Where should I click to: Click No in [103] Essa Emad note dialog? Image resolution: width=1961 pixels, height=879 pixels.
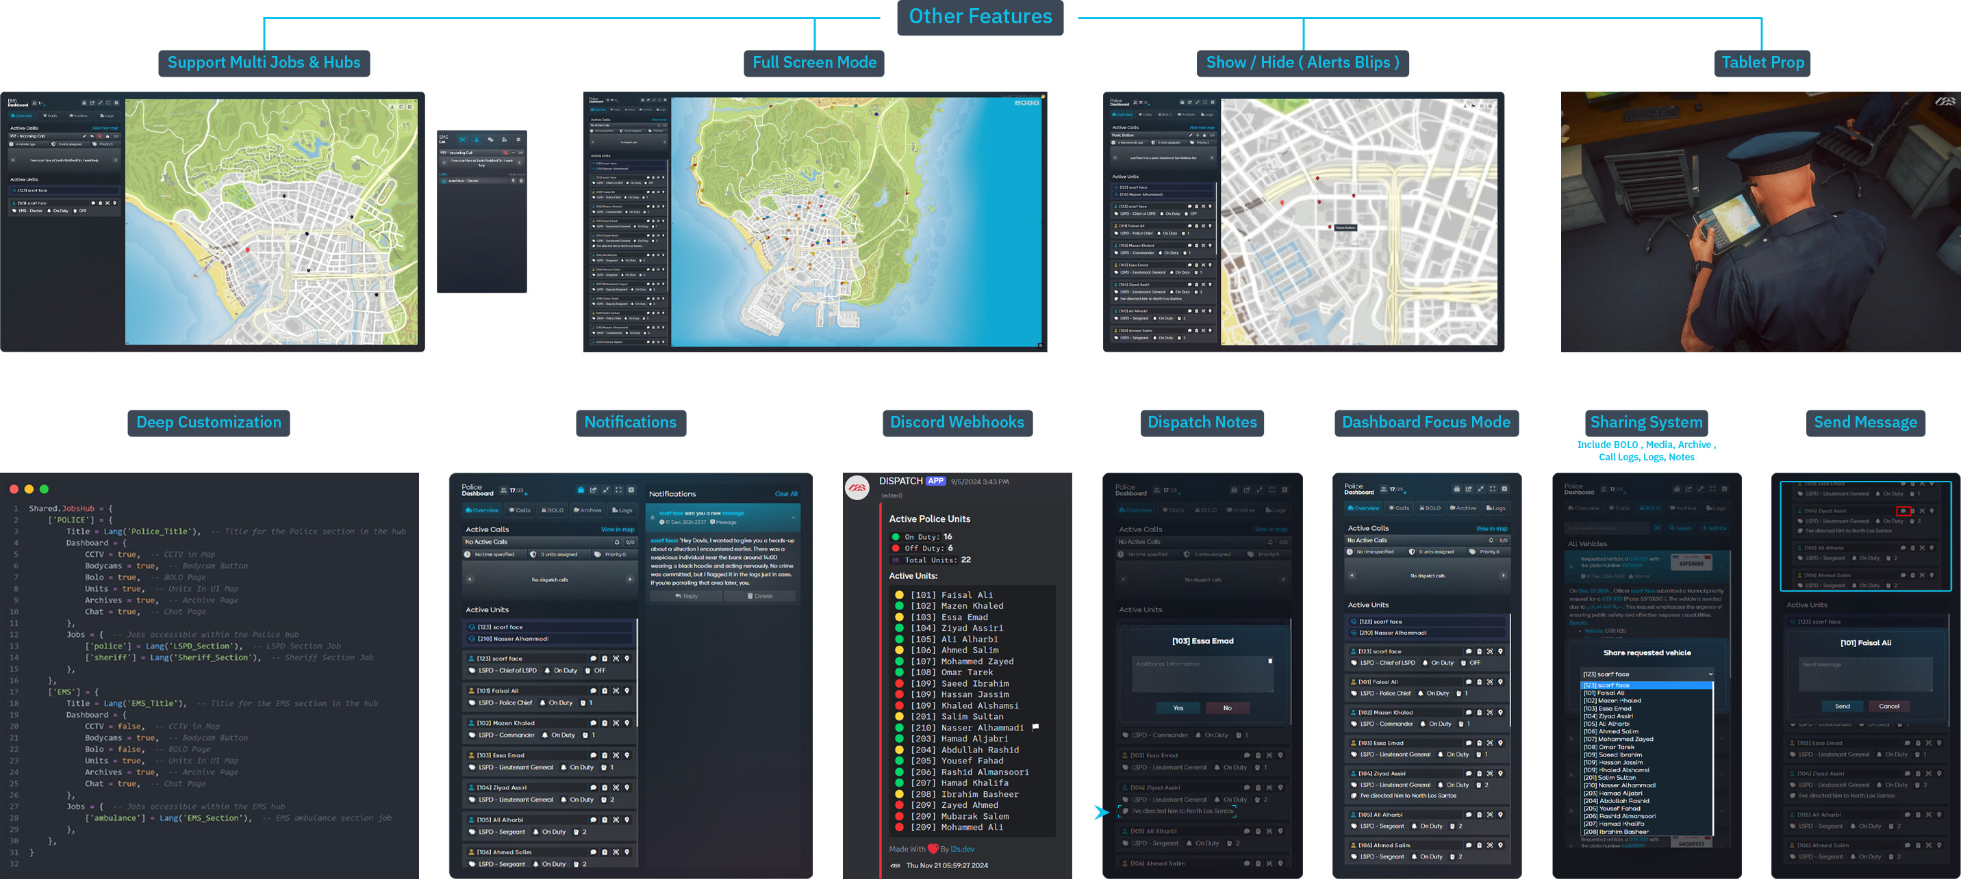coord(1227,708)
